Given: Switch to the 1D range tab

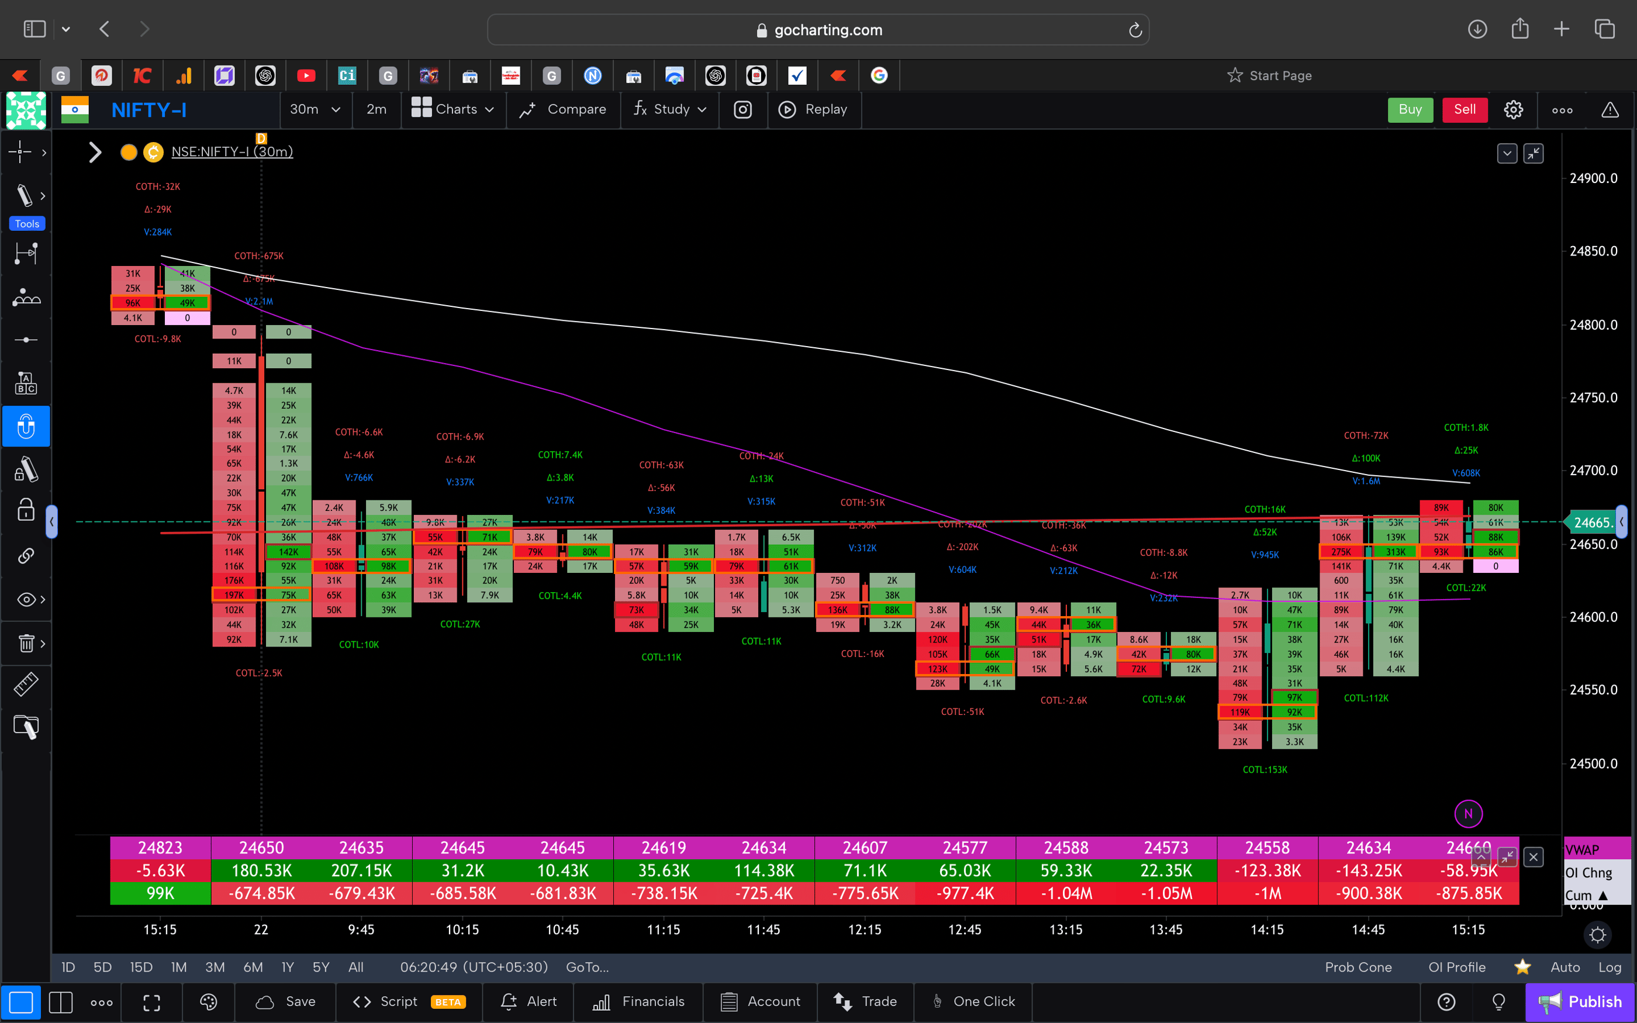Looking at the screenshot, I should [x=68, y=967].
